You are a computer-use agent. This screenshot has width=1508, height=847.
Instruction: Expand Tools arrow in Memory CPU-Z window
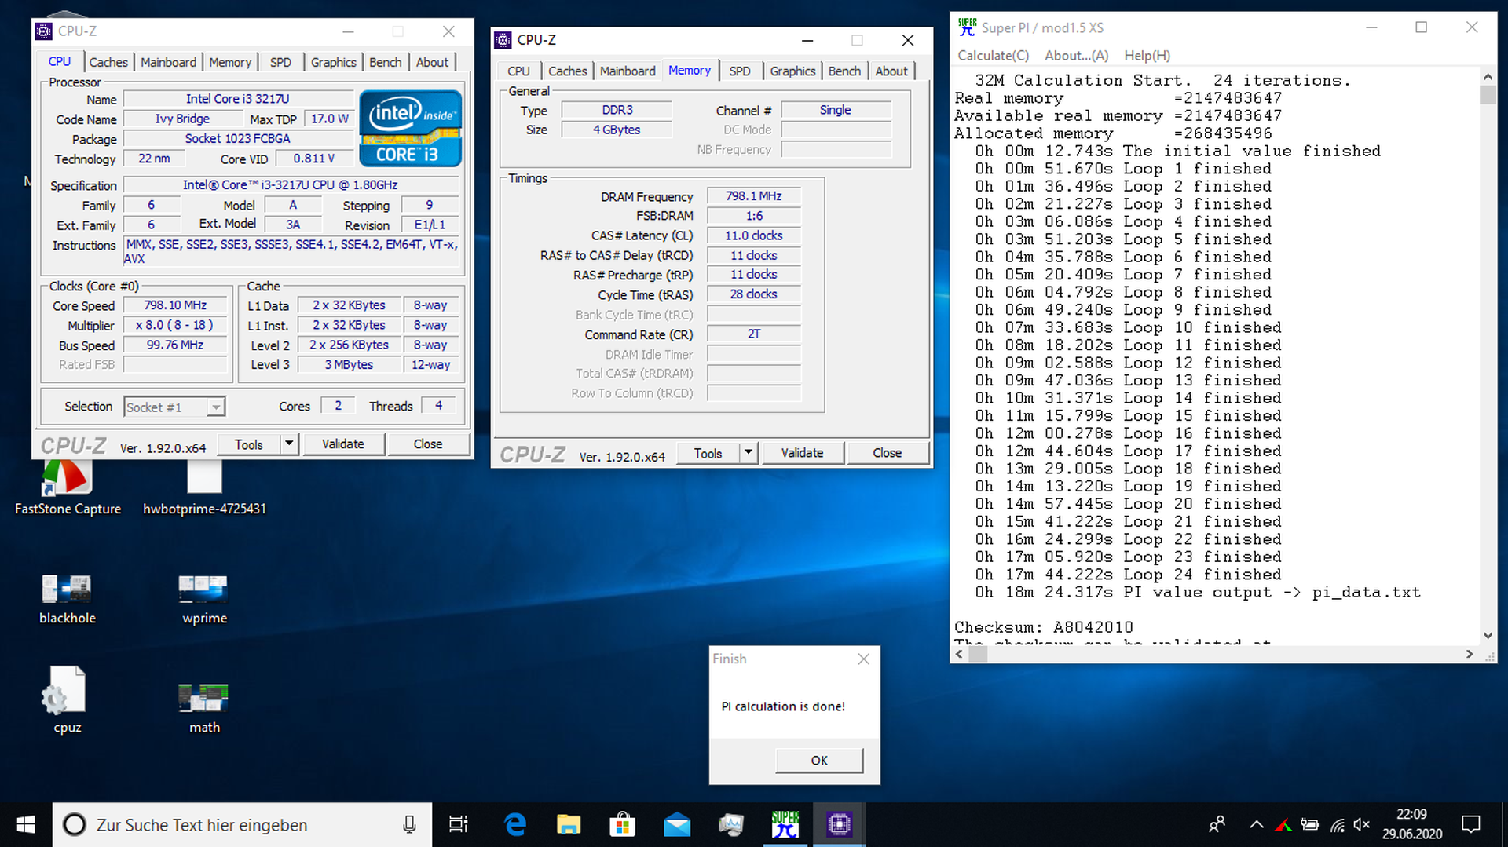(x=749, y=452)
